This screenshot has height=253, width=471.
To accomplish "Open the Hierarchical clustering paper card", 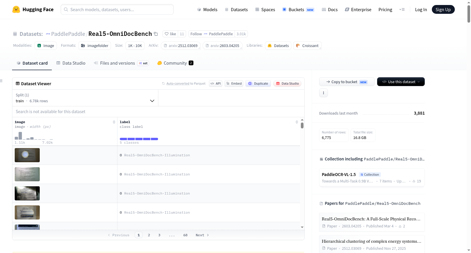I will click(x=372, y=244).
